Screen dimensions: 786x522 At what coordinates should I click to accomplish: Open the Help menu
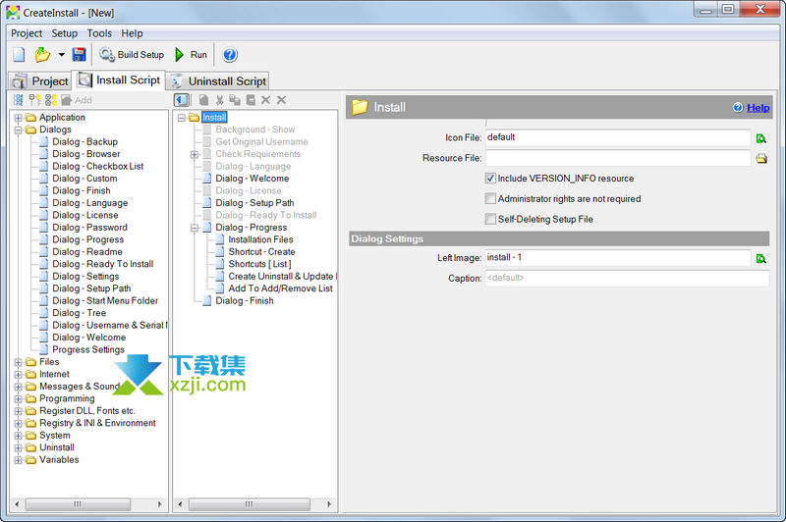coord(132,33)
